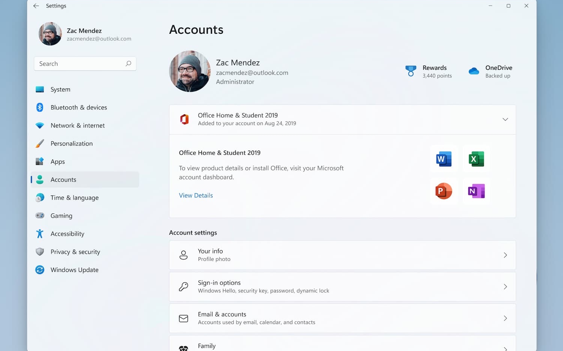Viewport: 563px width, 351px height.
Task: Click the OneNote app icon
Action: 476,191
